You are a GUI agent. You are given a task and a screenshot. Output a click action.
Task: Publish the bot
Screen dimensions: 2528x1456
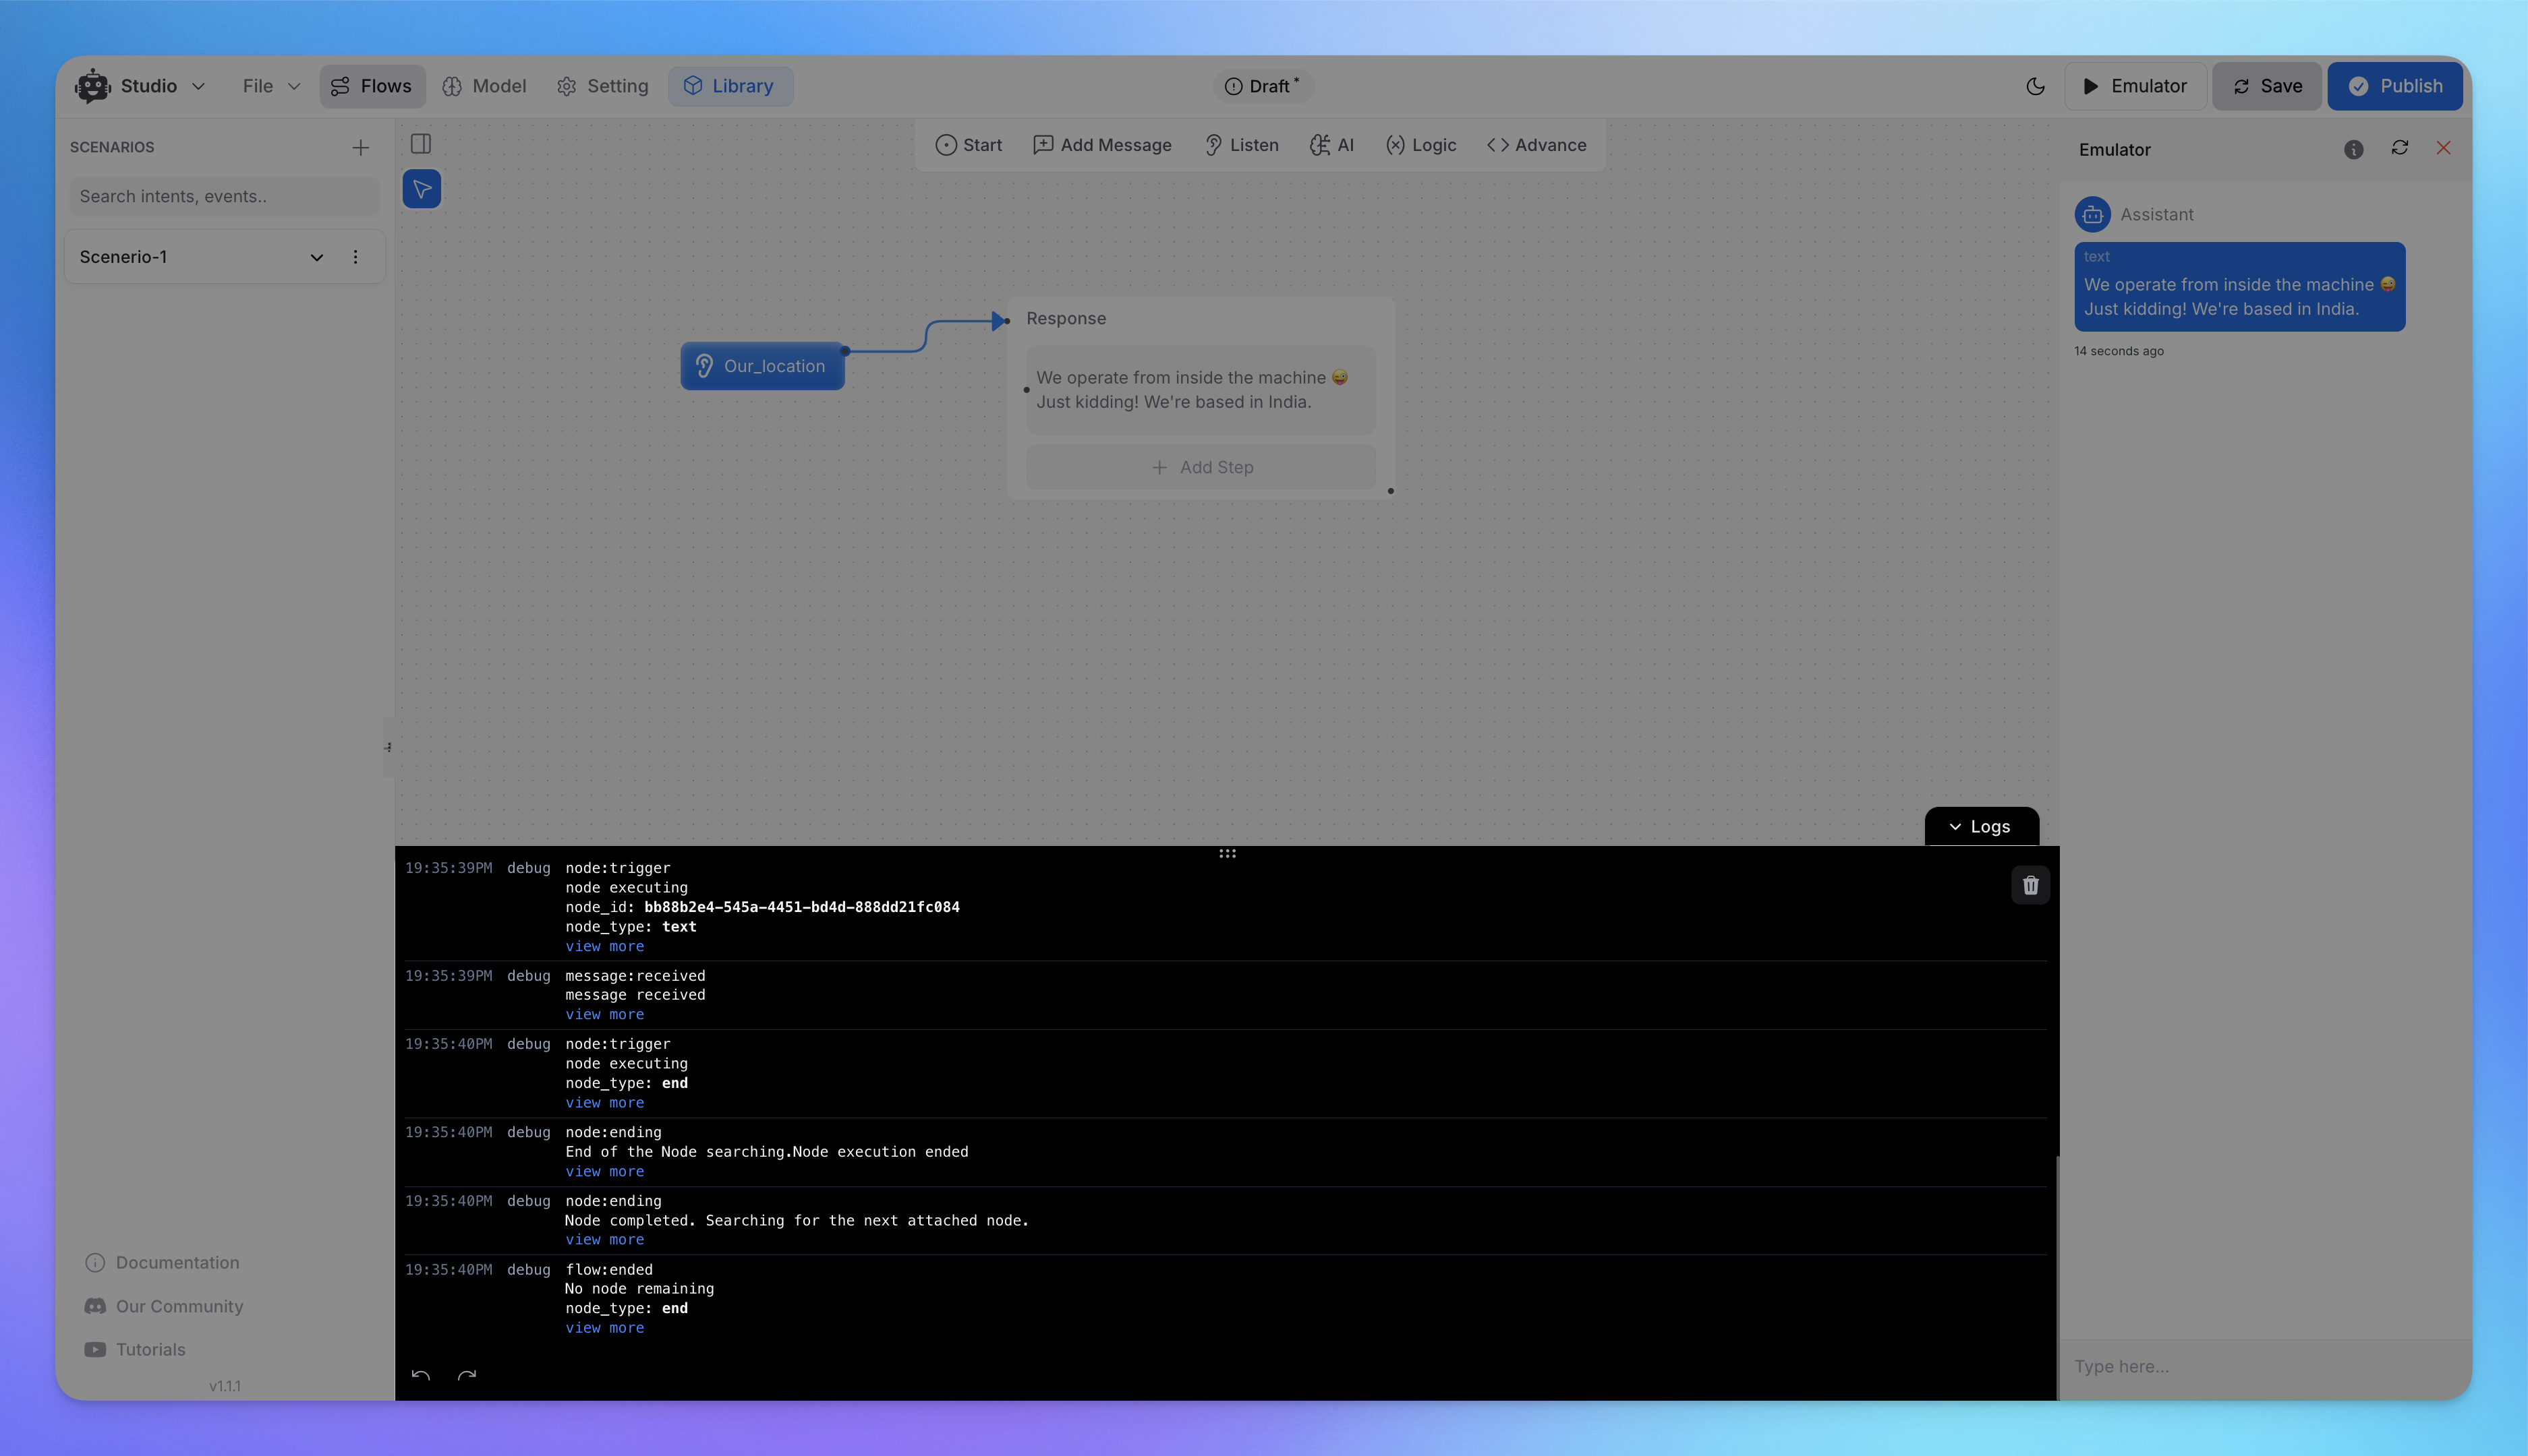click(2395, 86)
